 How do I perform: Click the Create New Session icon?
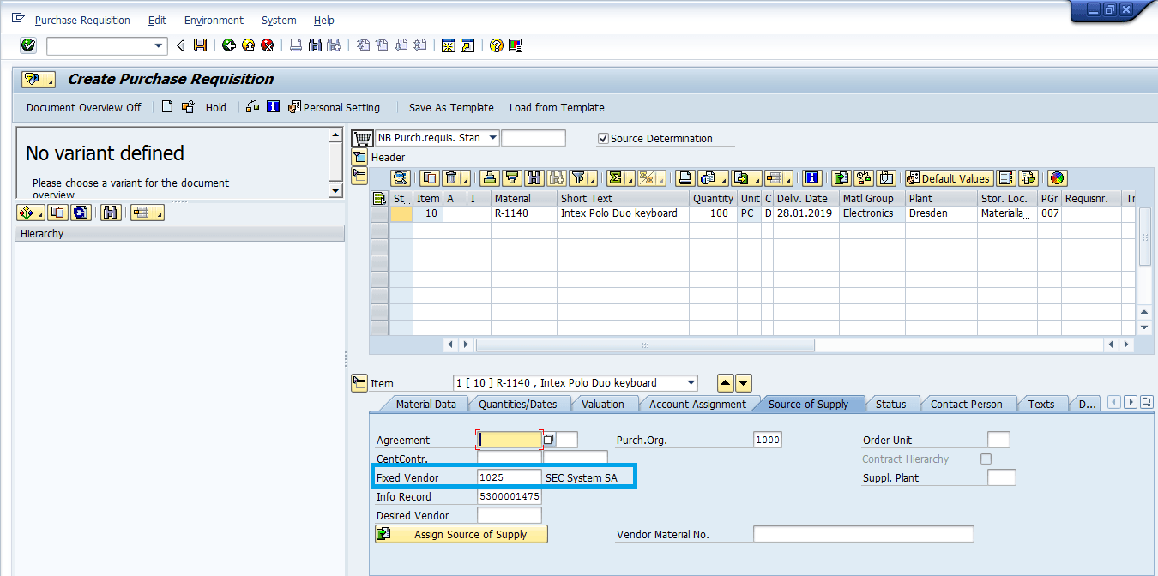point(448,45)
